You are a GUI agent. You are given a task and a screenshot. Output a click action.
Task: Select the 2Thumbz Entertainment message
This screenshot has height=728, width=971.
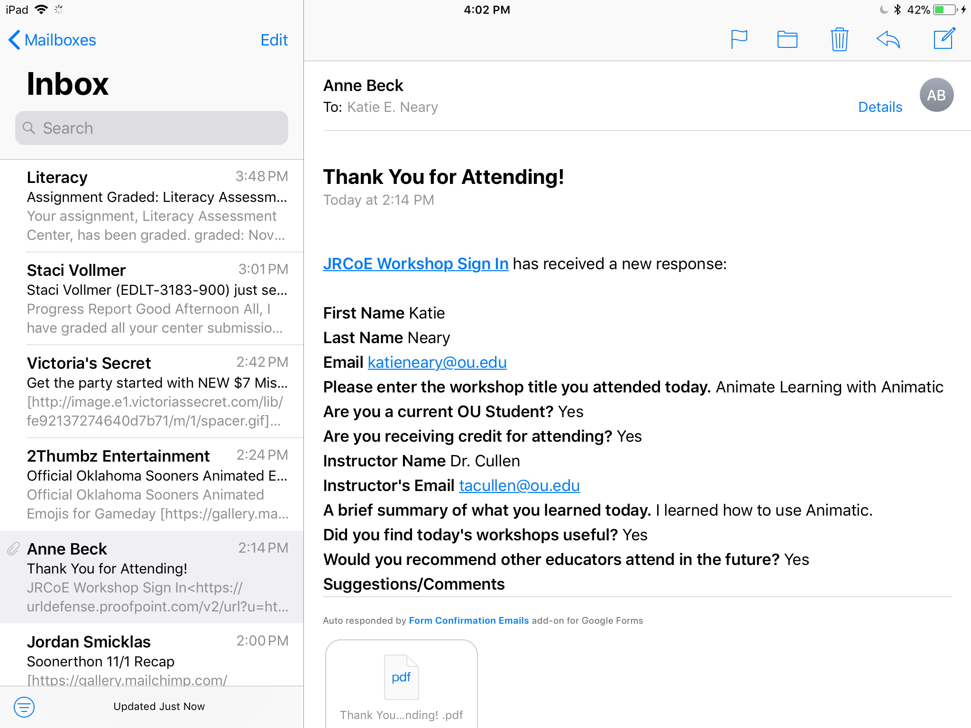tap(156, 484)
